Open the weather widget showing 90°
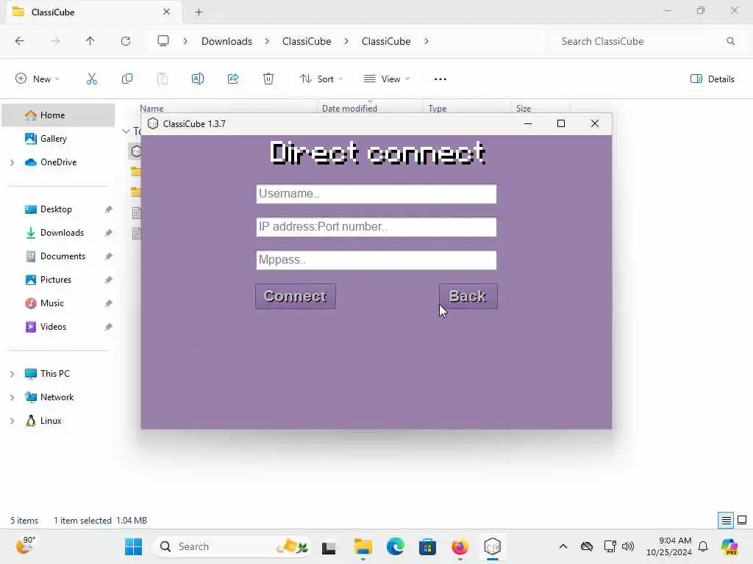The width and height of the screenshot is (753, 564). (25, 546)
